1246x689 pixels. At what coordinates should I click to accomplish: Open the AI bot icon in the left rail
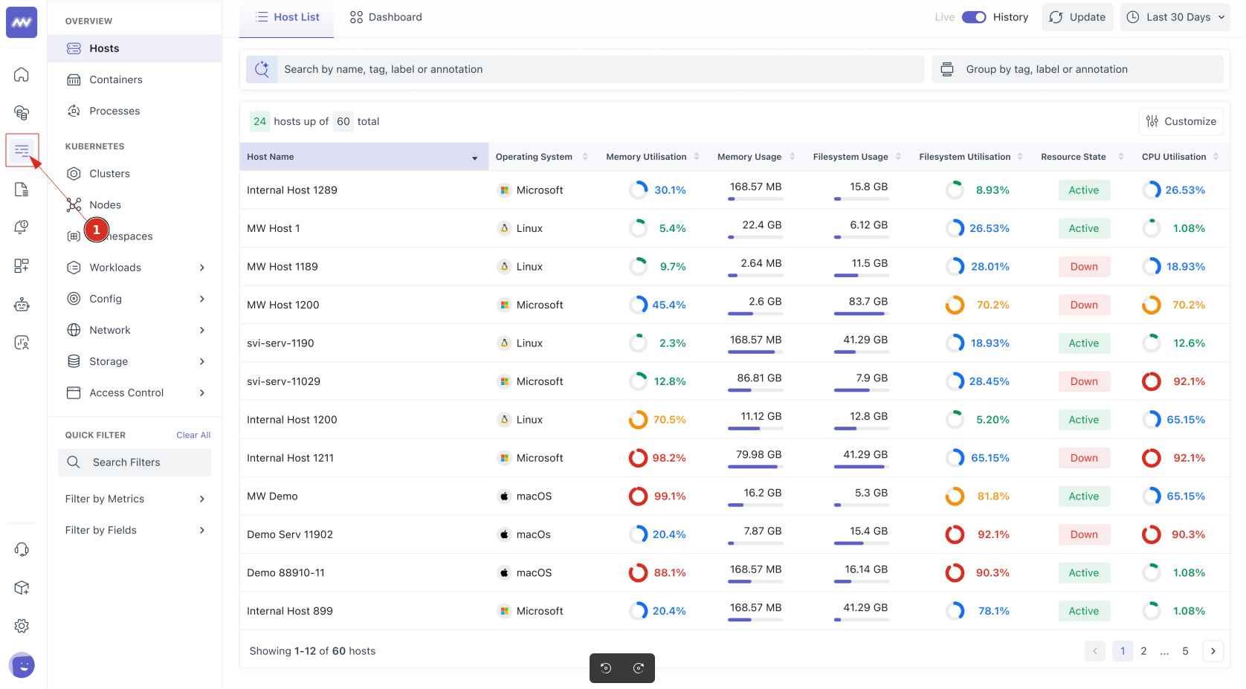tap(22, 304)
